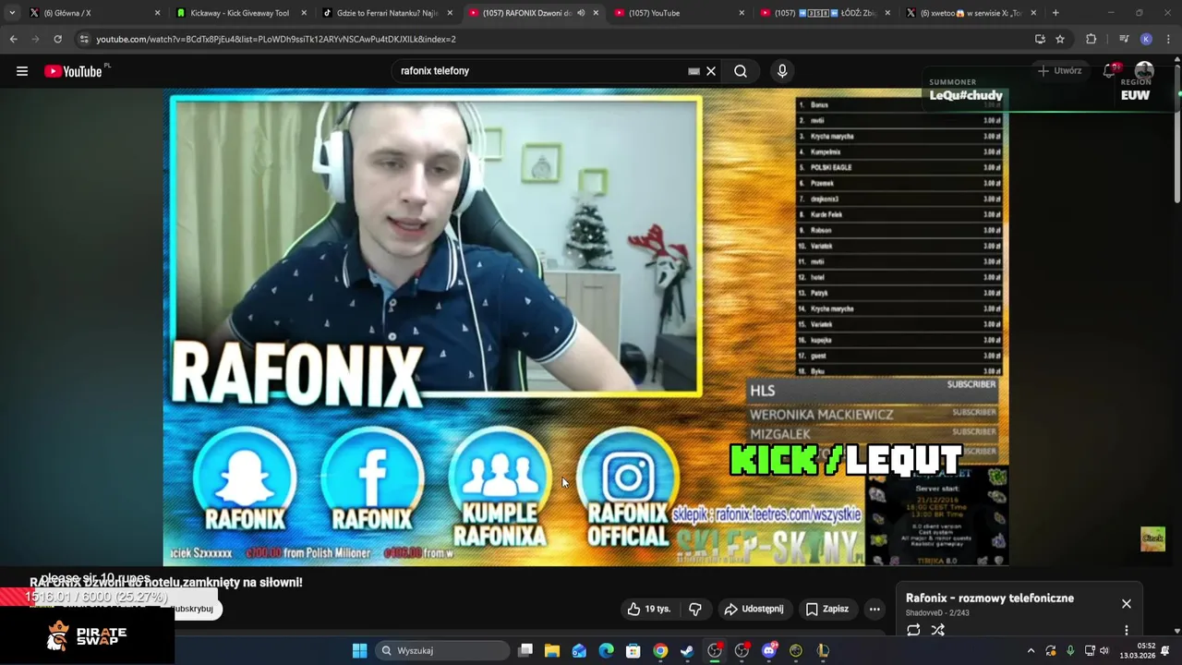Open a new browser tab
This screenshot has height=665, width=1182.
1055,13
